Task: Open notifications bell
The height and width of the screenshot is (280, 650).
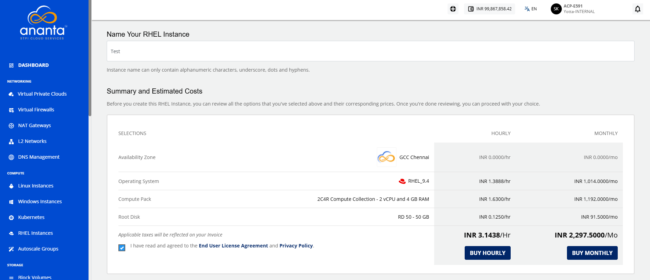Action: [x=638, y=9]
